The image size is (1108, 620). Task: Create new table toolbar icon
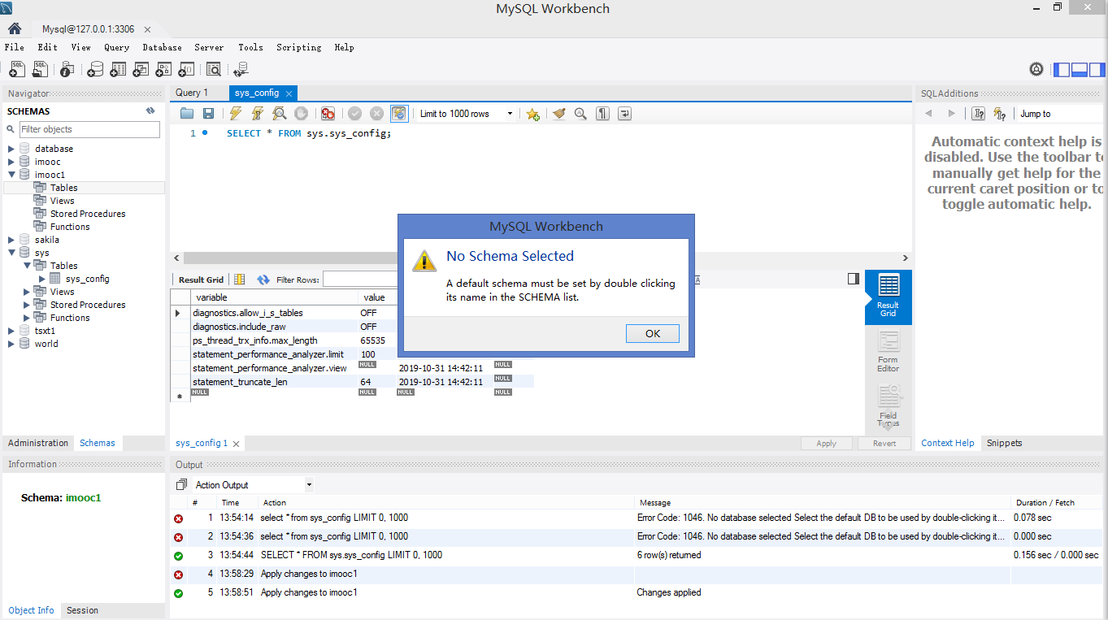point(118,70)
